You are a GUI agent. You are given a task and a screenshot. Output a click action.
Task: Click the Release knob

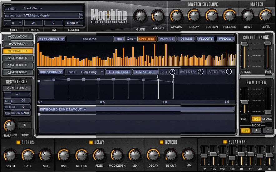(229, 16)
